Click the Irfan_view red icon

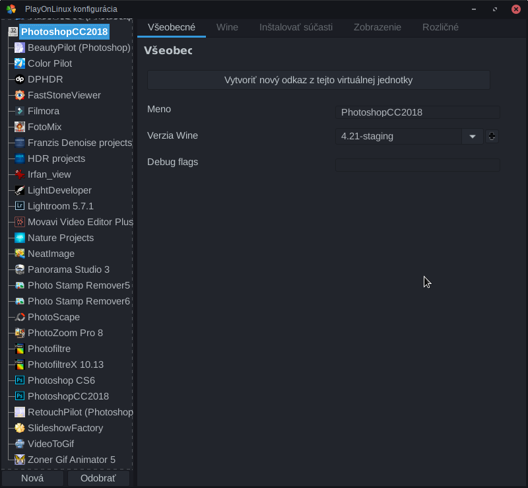(20, 174)
